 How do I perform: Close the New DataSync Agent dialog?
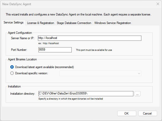coord(158,4)
